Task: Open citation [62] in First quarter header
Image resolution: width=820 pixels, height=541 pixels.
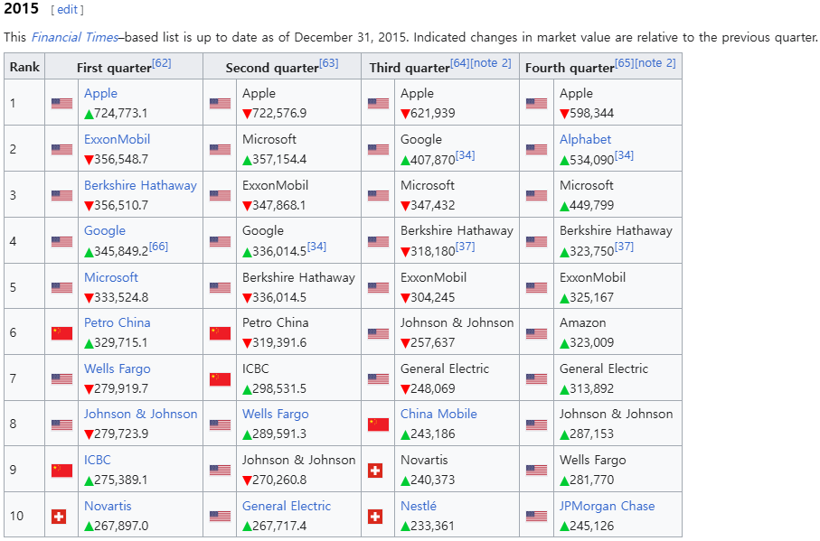Action: click(162, 63)
